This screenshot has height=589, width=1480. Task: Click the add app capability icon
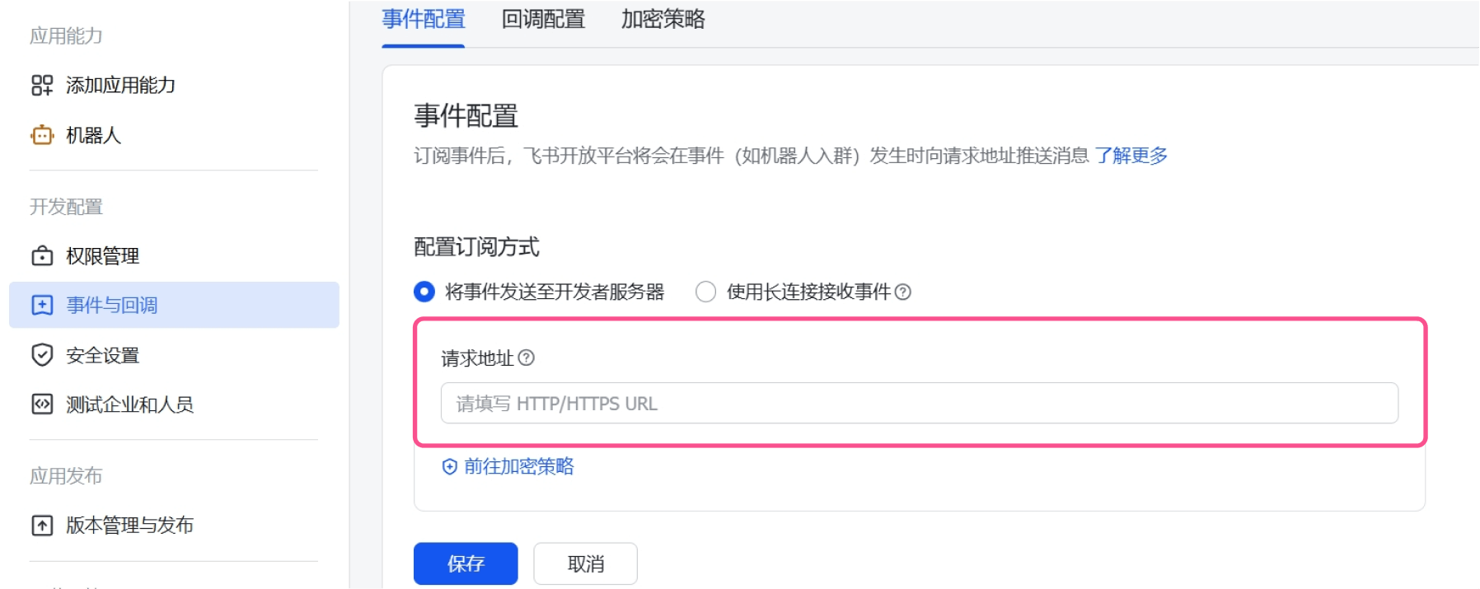pos(42,85)
